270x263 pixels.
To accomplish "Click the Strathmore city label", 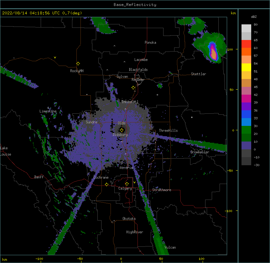I will pos(162,190).
